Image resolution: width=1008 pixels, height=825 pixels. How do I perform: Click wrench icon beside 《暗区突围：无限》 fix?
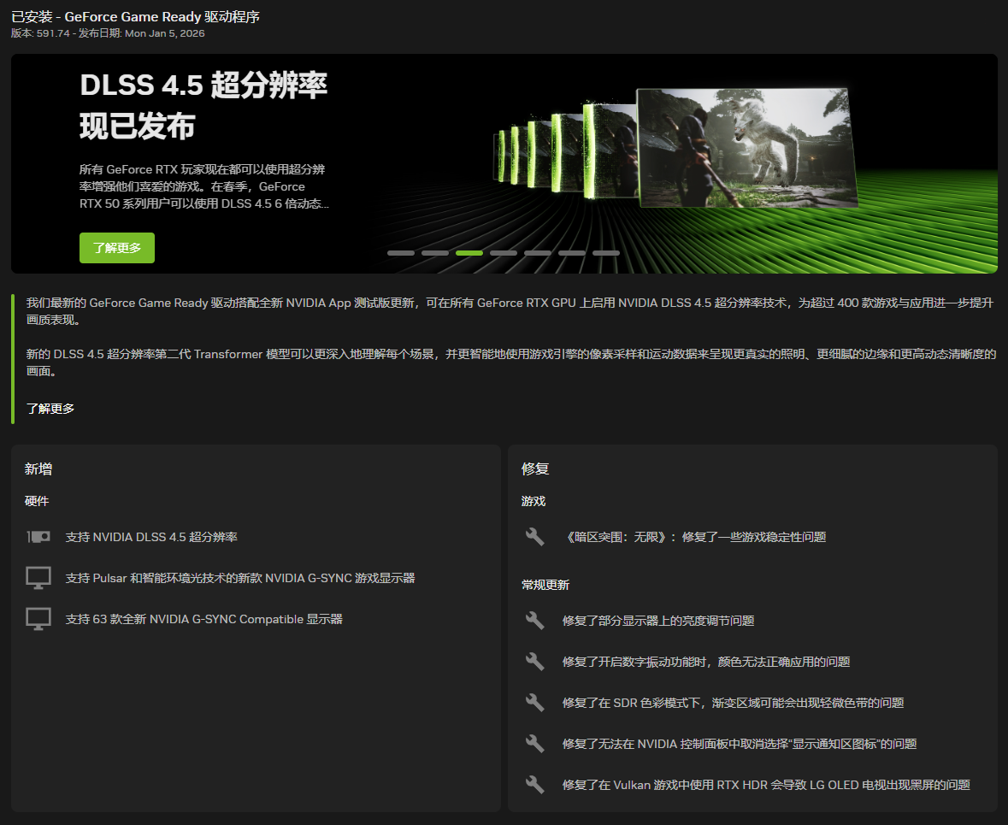coord(535,536)
